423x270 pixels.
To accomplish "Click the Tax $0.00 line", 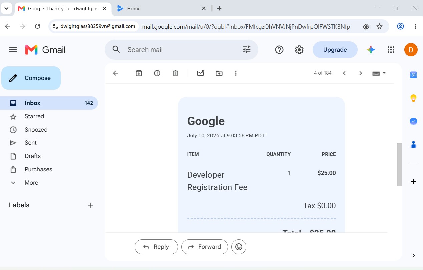I will coord(319,206).
